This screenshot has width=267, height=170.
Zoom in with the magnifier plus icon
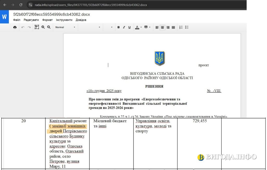(43, 27)
